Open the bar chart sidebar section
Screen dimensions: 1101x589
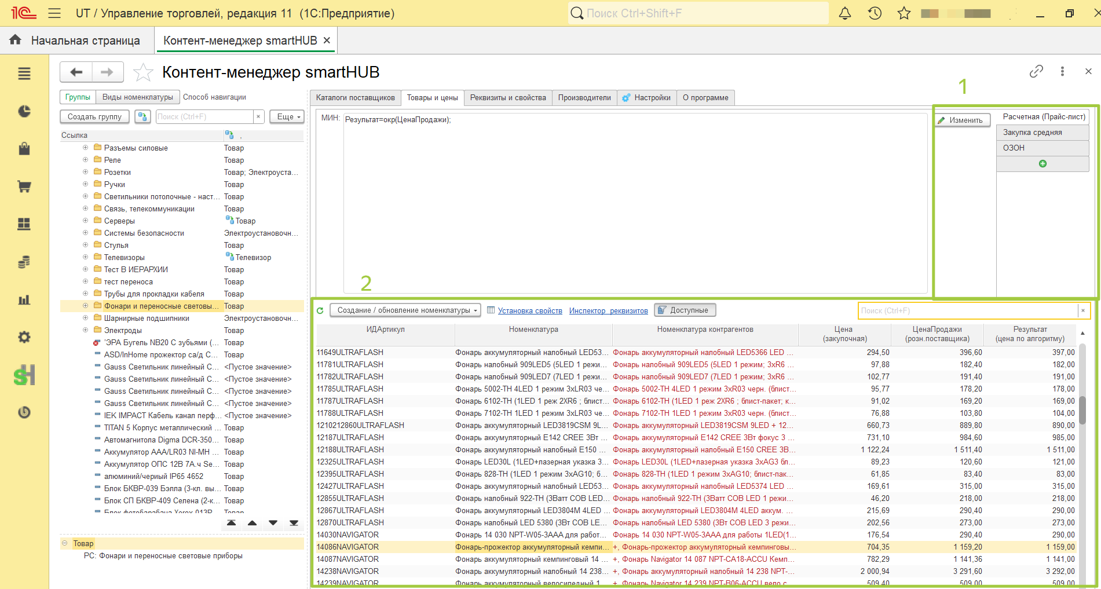pyautogui.click(x=24, y=300)
